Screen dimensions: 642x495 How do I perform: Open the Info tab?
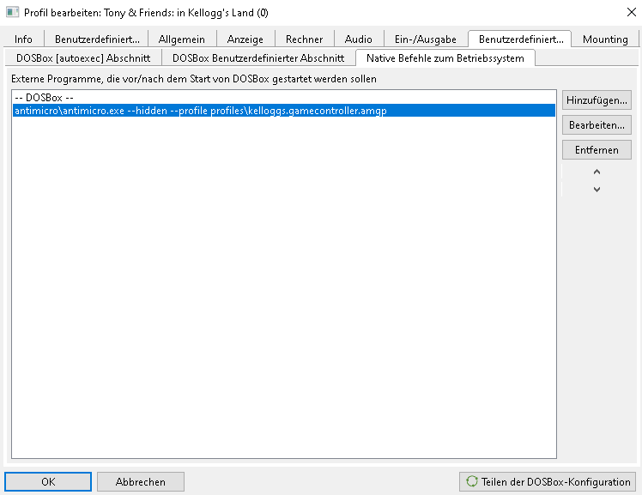coord(24,39)
